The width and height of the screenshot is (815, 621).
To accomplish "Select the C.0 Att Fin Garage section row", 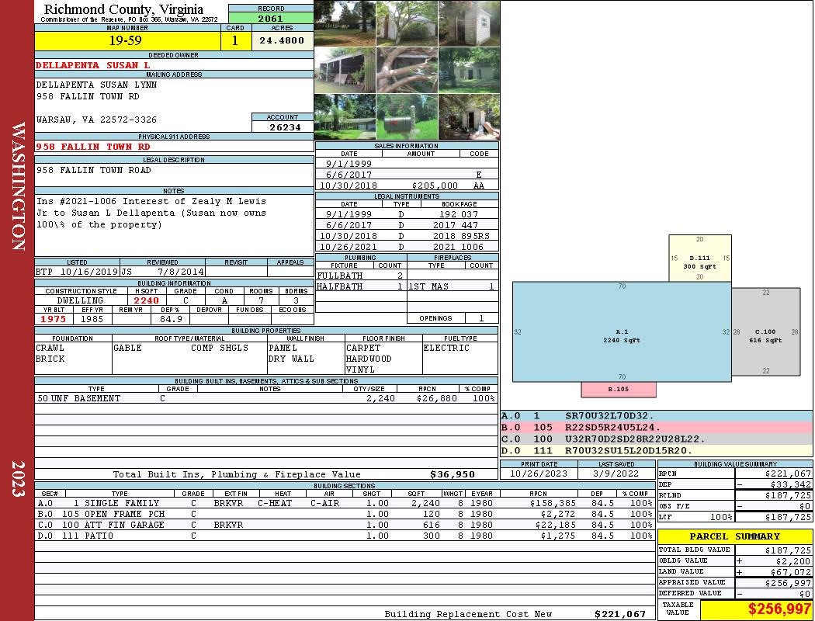I will (342, 525).
